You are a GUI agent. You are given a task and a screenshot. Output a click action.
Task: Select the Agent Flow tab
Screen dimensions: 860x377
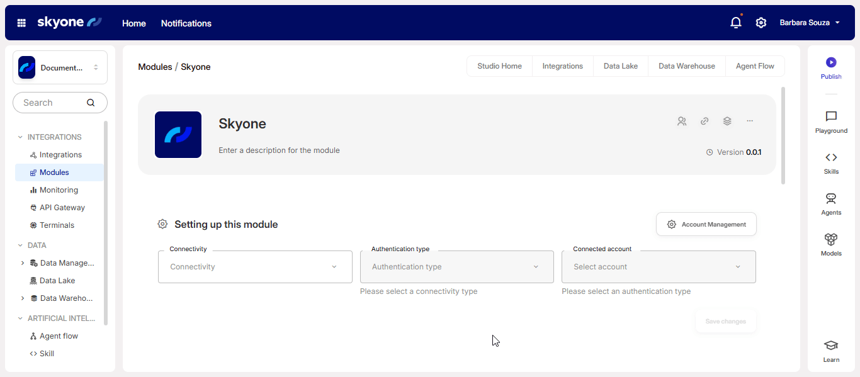[x=755, y=66]
